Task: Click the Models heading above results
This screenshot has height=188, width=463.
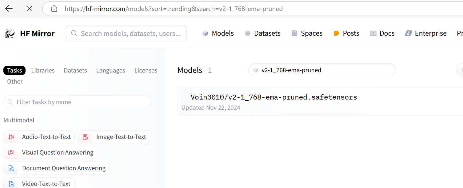Action: pyautogui.click(x=190, y=70)
